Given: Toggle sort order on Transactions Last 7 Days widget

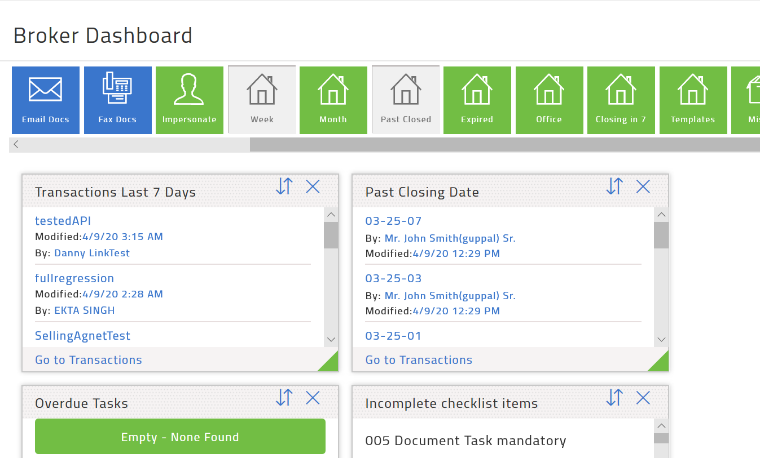Looking at the screenshot, I should (x=284, y=186).
